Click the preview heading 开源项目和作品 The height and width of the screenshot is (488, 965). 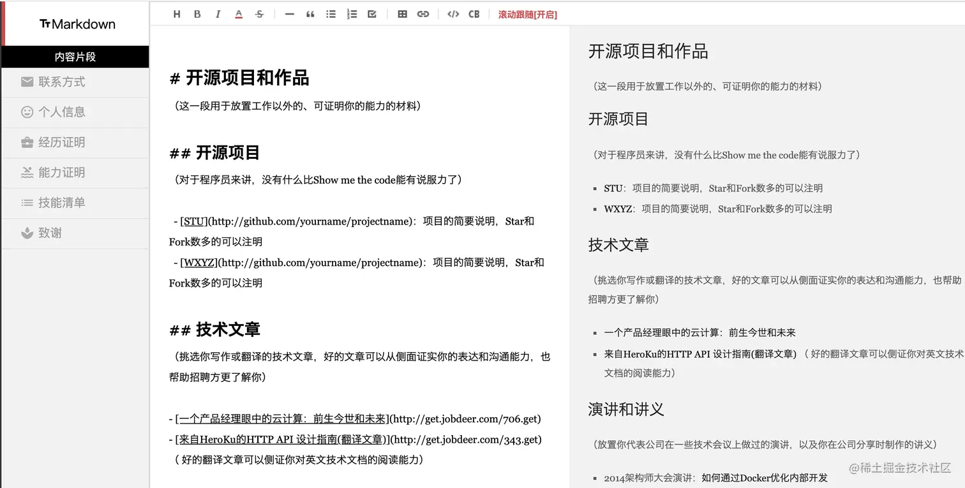pos(648,51)
